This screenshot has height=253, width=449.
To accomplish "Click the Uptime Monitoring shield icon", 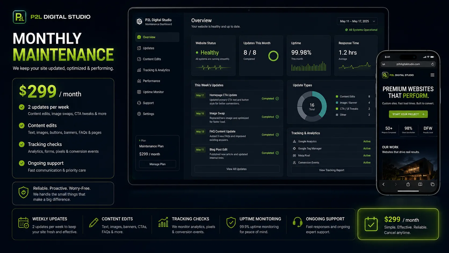I will (231, 223).
